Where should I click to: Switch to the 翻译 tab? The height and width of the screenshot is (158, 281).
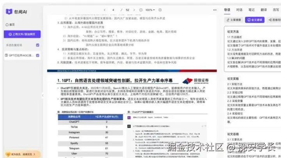(263, 10)
